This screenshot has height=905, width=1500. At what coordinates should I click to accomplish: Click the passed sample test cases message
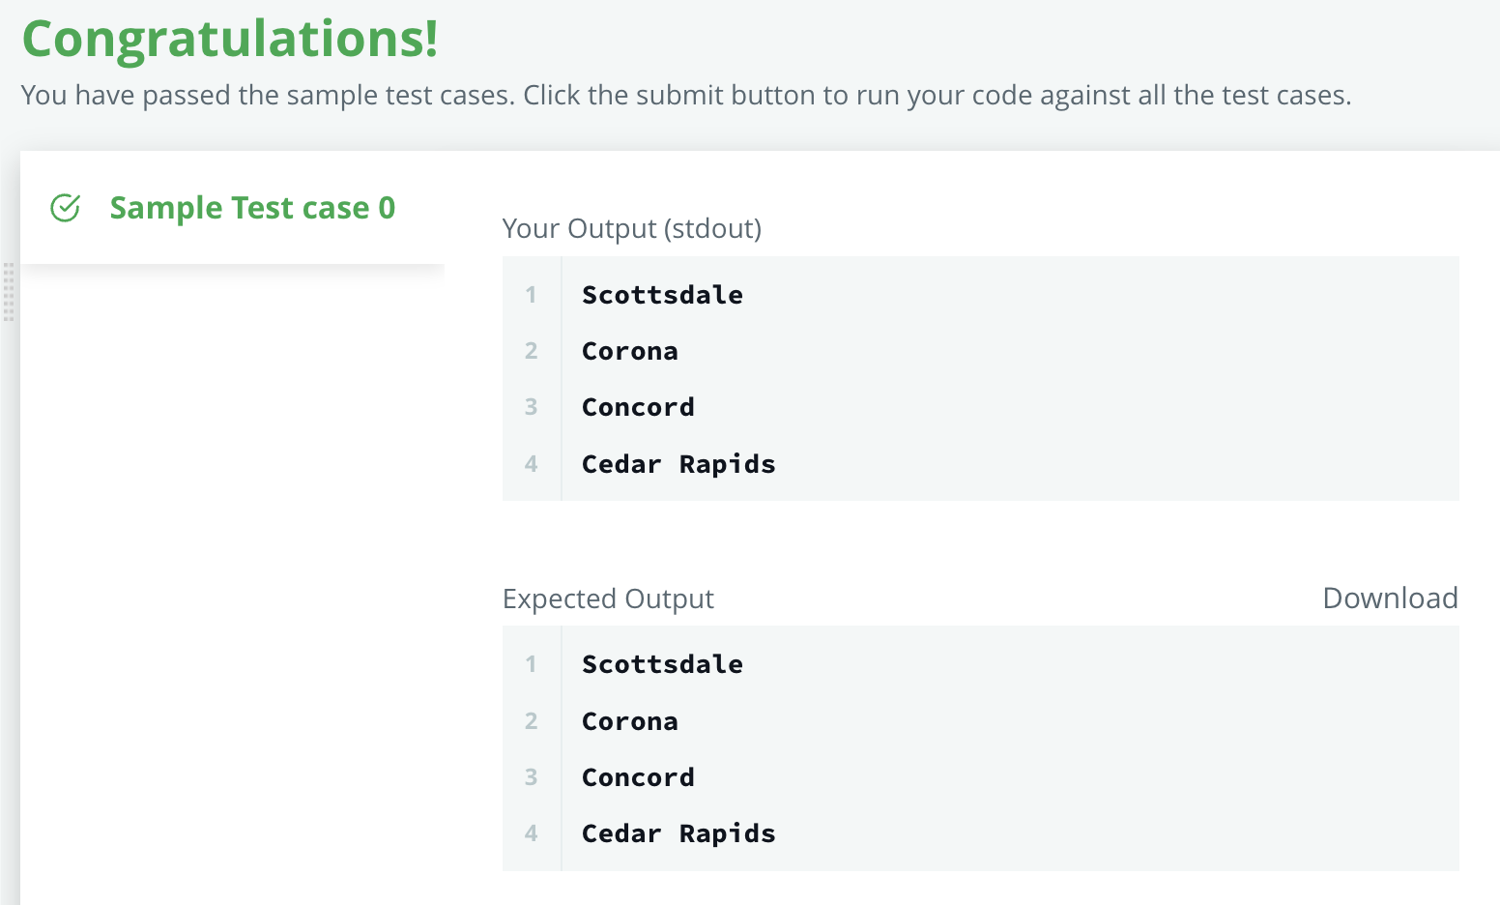(686, 95)
